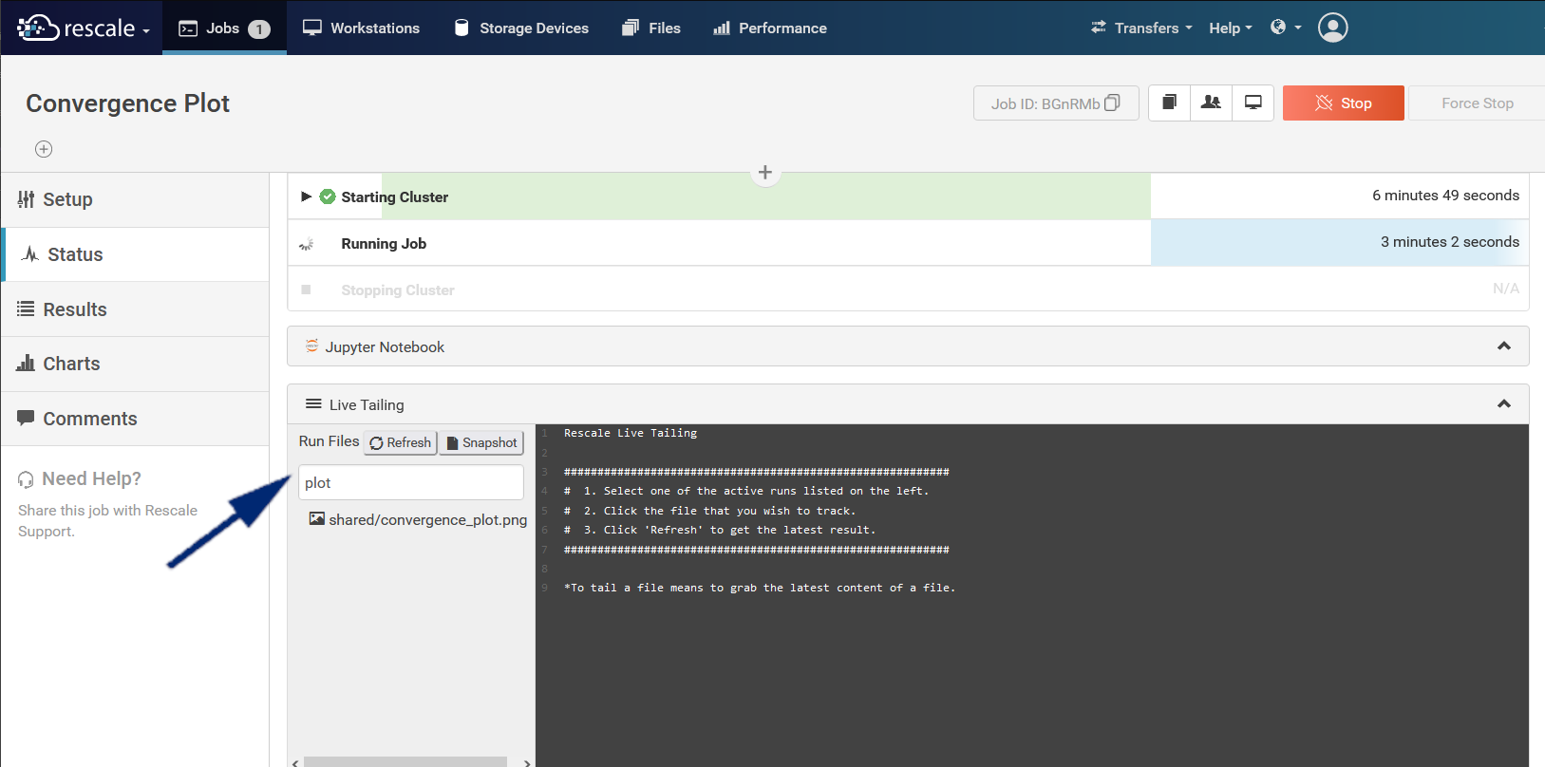Click the file filter input containing plot

pos(411,482)
